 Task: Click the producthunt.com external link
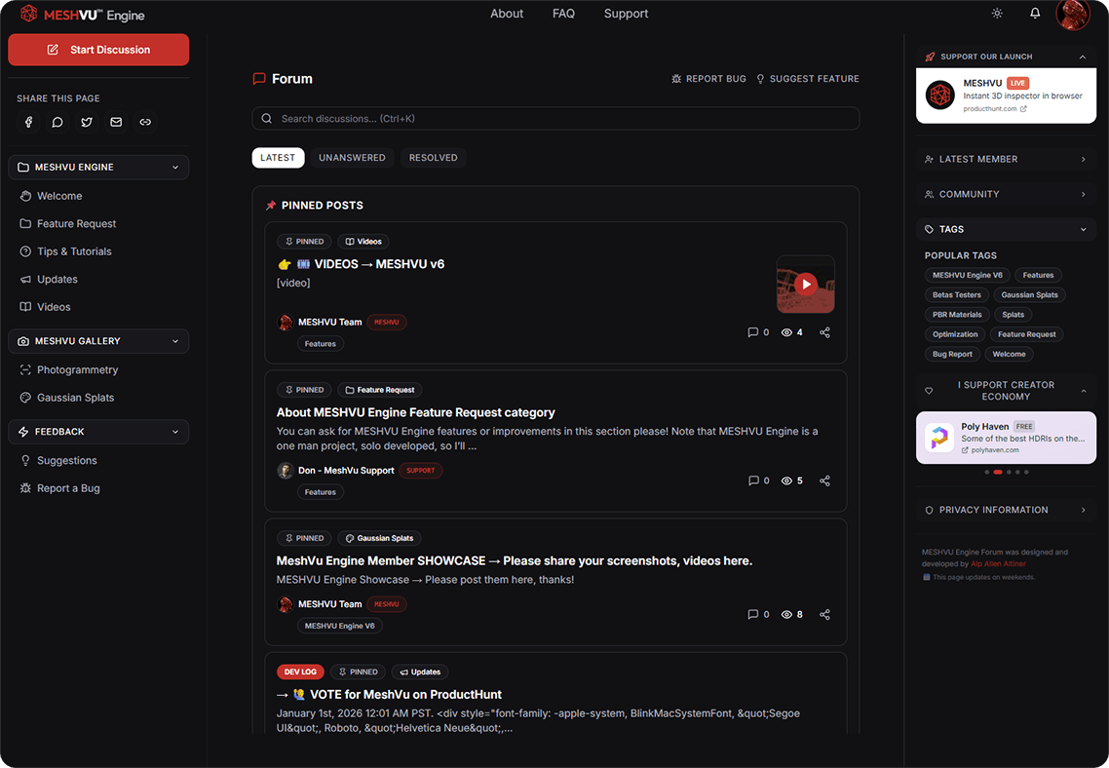click(994, 109)
